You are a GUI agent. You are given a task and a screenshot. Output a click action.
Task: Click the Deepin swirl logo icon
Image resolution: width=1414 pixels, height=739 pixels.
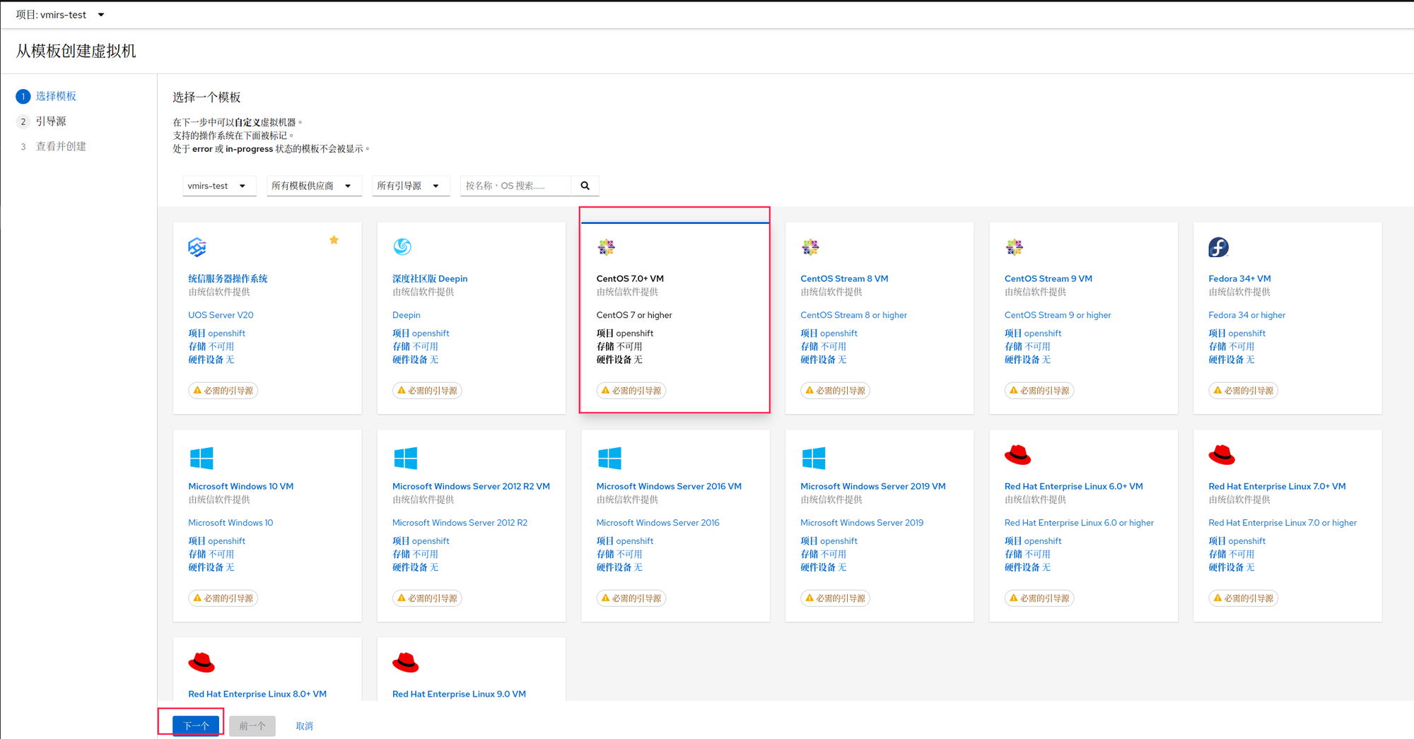pyautogui.click(x=402, y=247)
